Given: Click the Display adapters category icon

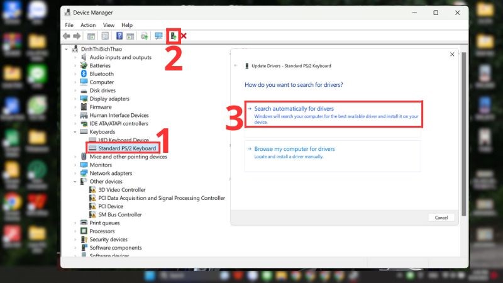Looking at the screenshot, I should click(x=84, y=99).
